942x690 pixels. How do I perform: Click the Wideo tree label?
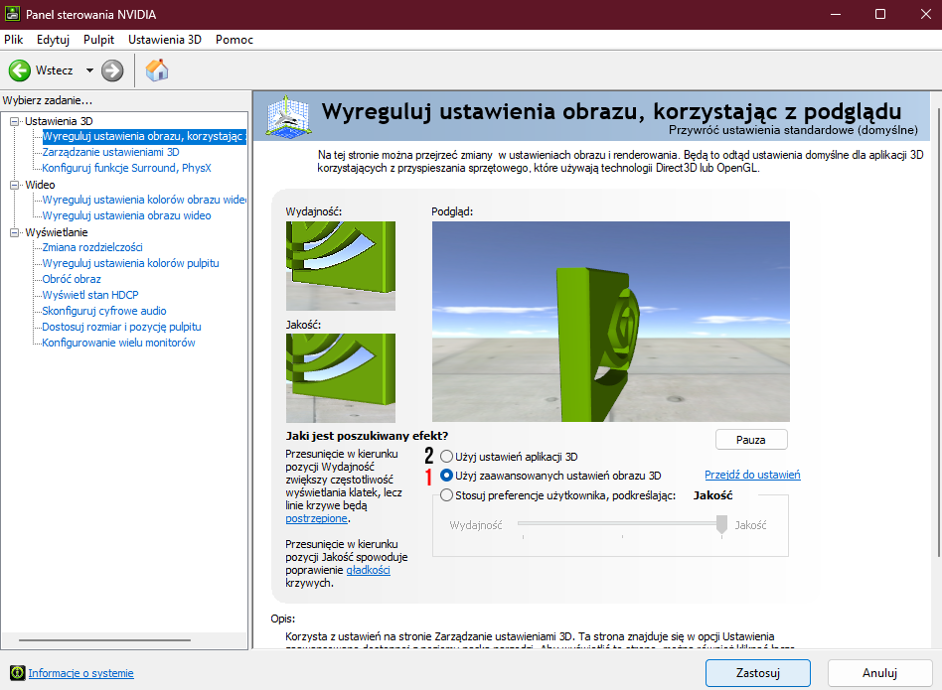point(41,185)
